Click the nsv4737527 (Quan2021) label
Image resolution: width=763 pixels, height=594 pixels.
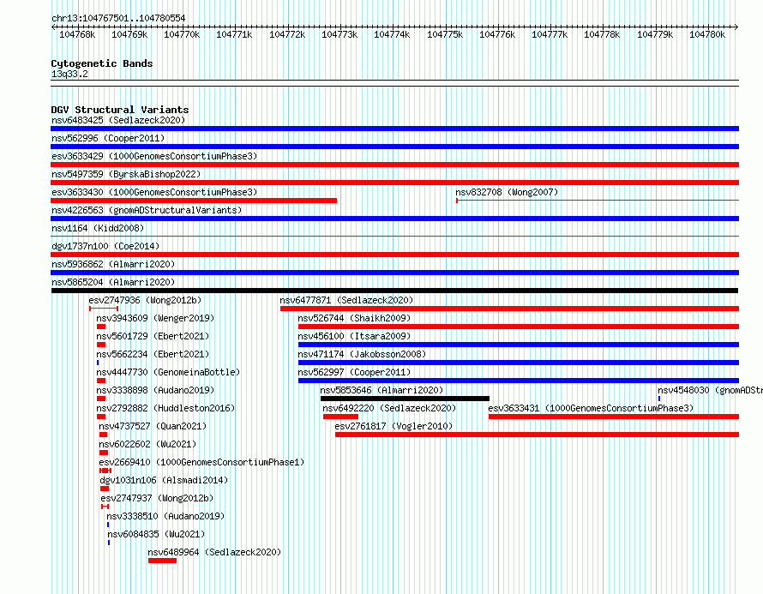(153, 426)
